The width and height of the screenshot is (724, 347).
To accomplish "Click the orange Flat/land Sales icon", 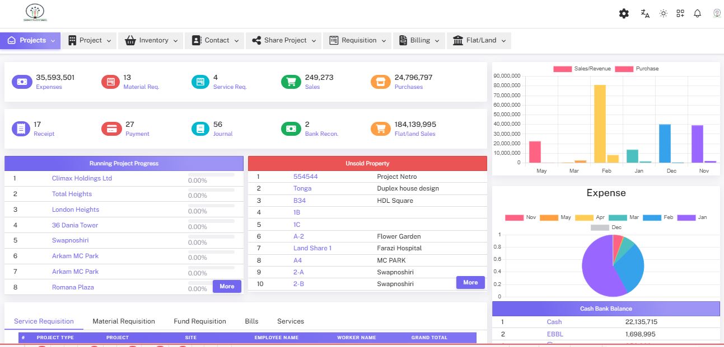I will [x=380, y=129].
